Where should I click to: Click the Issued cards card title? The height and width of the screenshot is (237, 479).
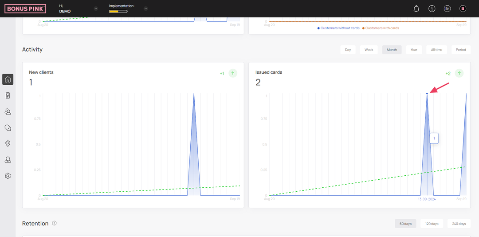pyautogui.click(x=269, y=72)
